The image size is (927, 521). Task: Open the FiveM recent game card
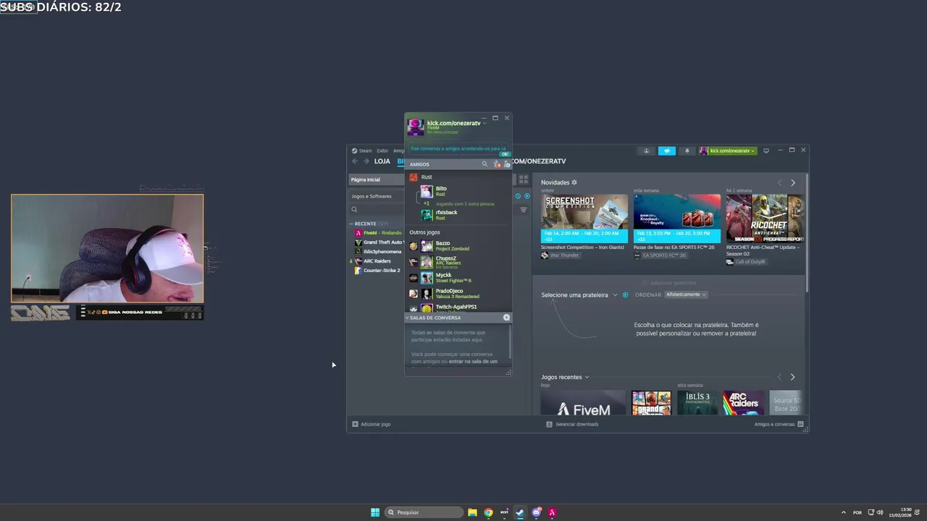coord(583,403)
